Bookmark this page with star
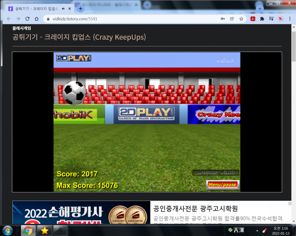296x236 pixels. click(x=241, y=19)
